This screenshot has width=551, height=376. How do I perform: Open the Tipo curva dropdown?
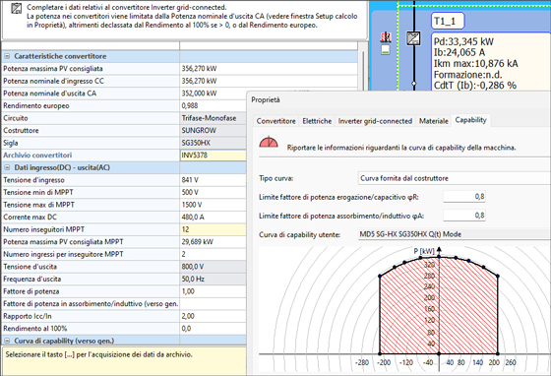(x=454, y=178)
